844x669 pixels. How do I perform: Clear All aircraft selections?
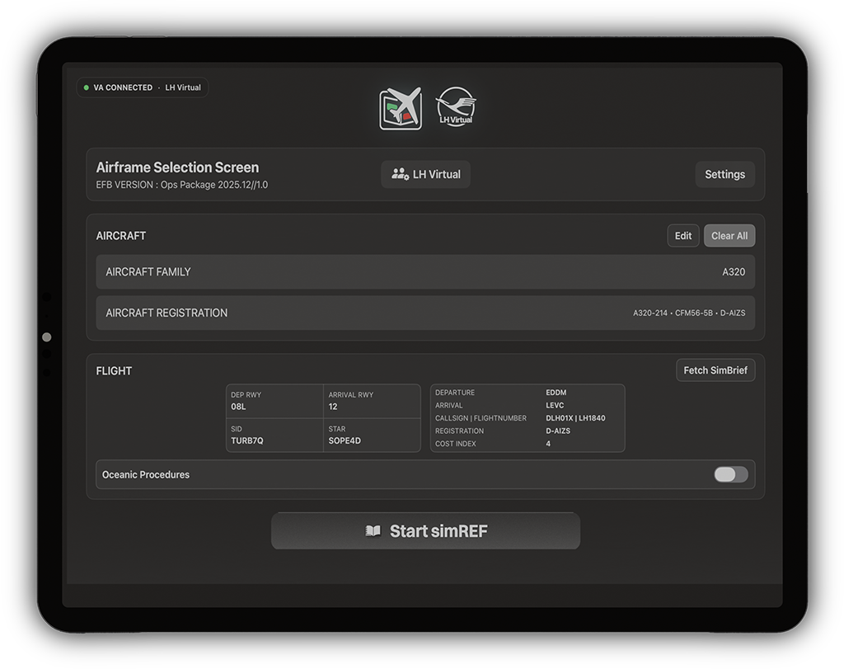point(729,236)
